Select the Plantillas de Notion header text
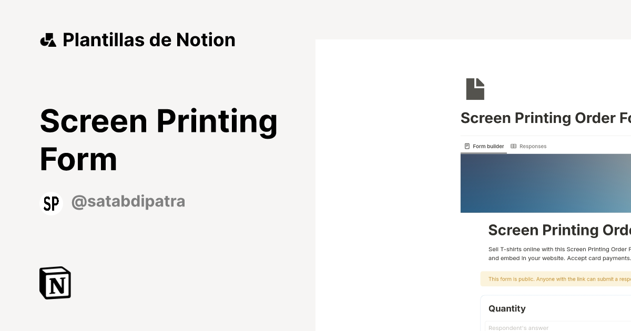Viewport: 631px width, 331px height. (x=149, y=39)
